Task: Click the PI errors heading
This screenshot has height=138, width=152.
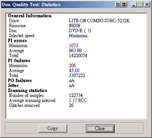Action: (17, 41)
